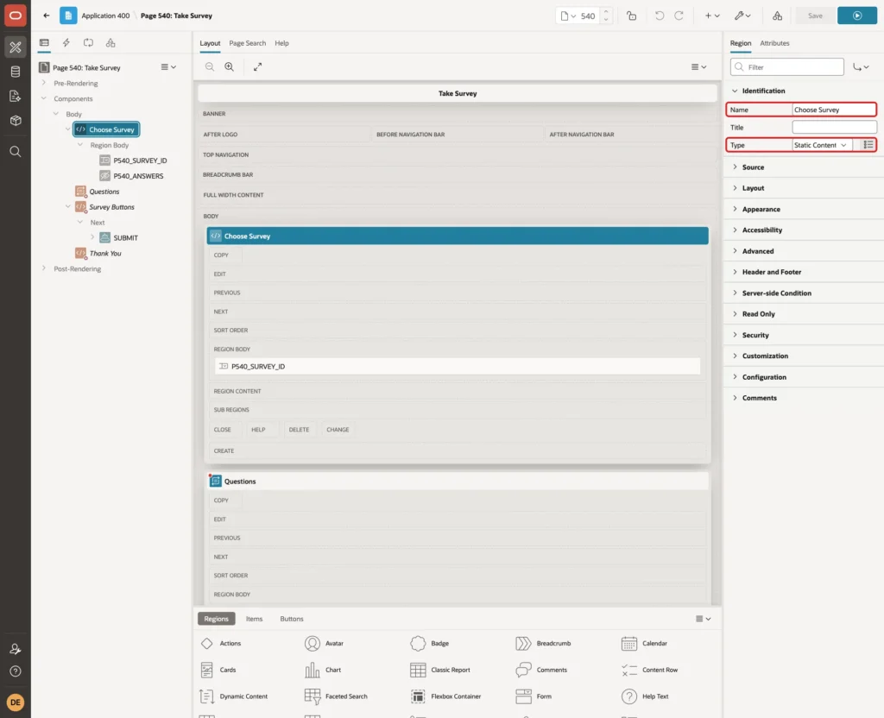
Task: Switch to the Processing tab icon
Action: 89,43
